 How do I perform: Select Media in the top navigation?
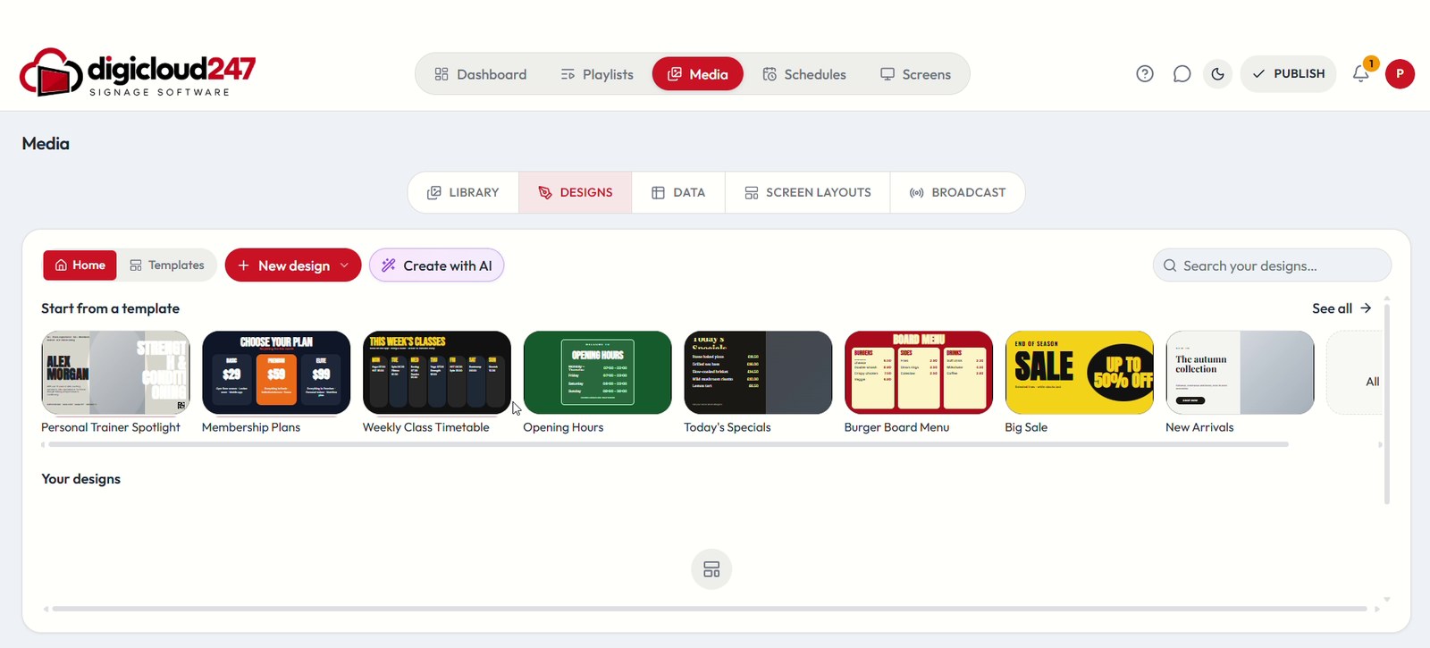pyautogui.click(x=698, y=74)
